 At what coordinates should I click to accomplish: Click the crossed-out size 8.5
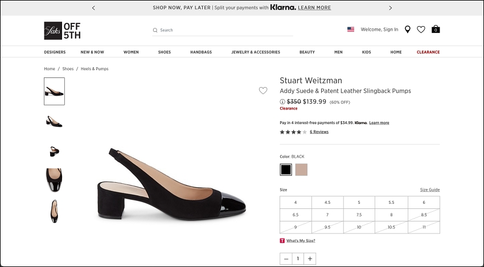pyautogui.click(x=424, y=215)
